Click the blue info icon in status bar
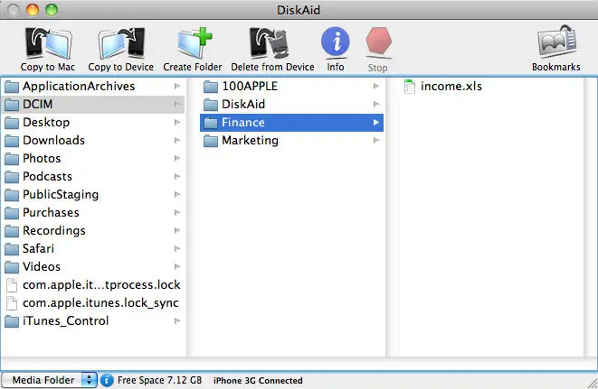598x389 pixels. [x=107, y=380]
